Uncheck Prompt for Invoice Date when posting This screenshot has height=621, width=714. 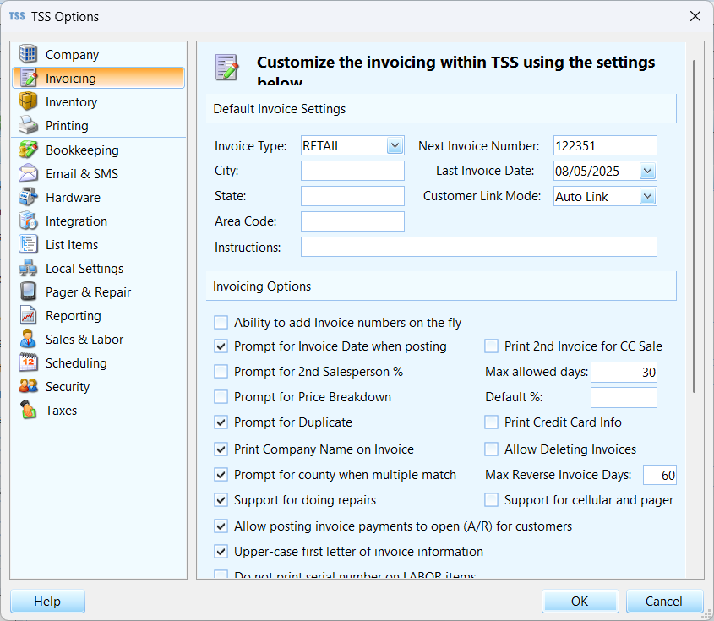point(221,346)
